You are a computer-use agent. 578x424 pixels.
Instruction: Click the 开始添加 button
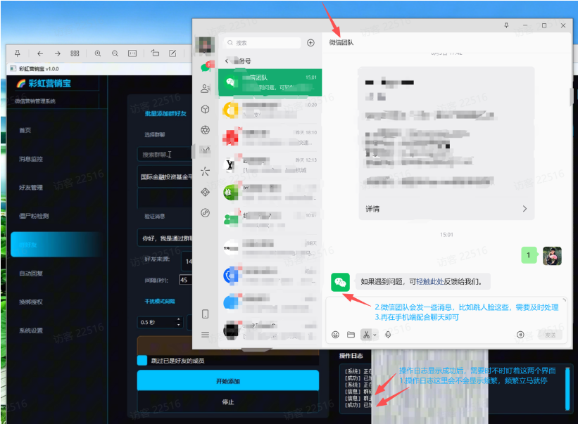[x=228, y=381]
